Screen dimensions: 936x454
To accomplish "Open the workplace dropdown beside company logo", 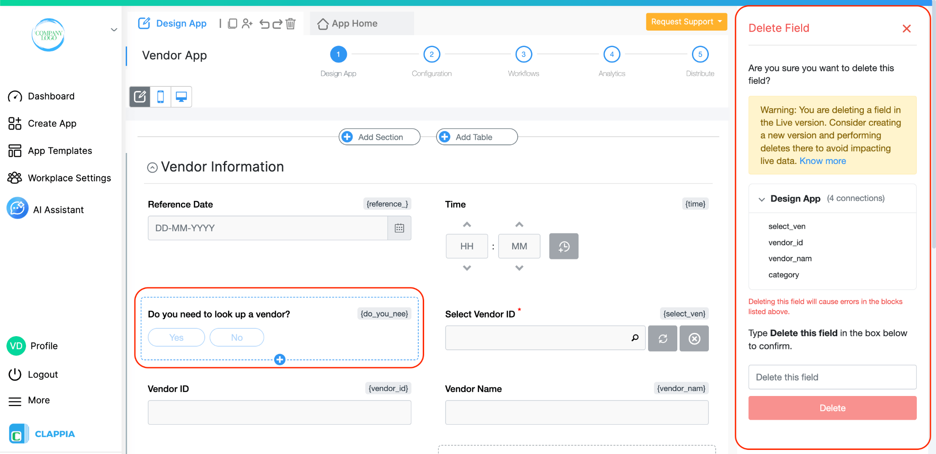I will tap(114, 30).
